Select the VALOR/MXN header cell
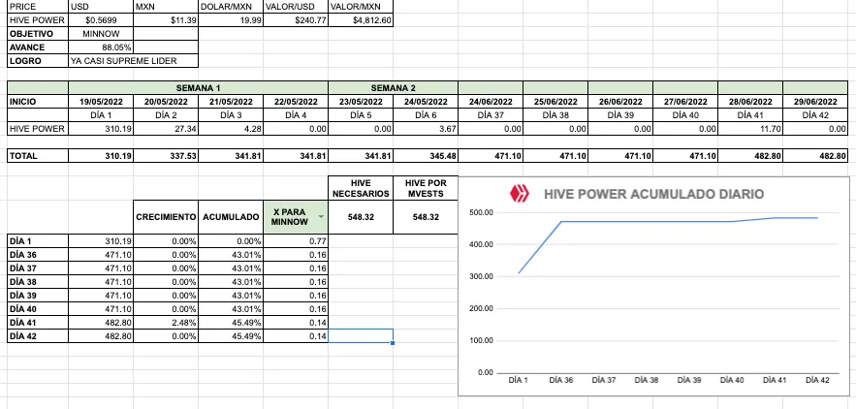 [x=361, y=7]
